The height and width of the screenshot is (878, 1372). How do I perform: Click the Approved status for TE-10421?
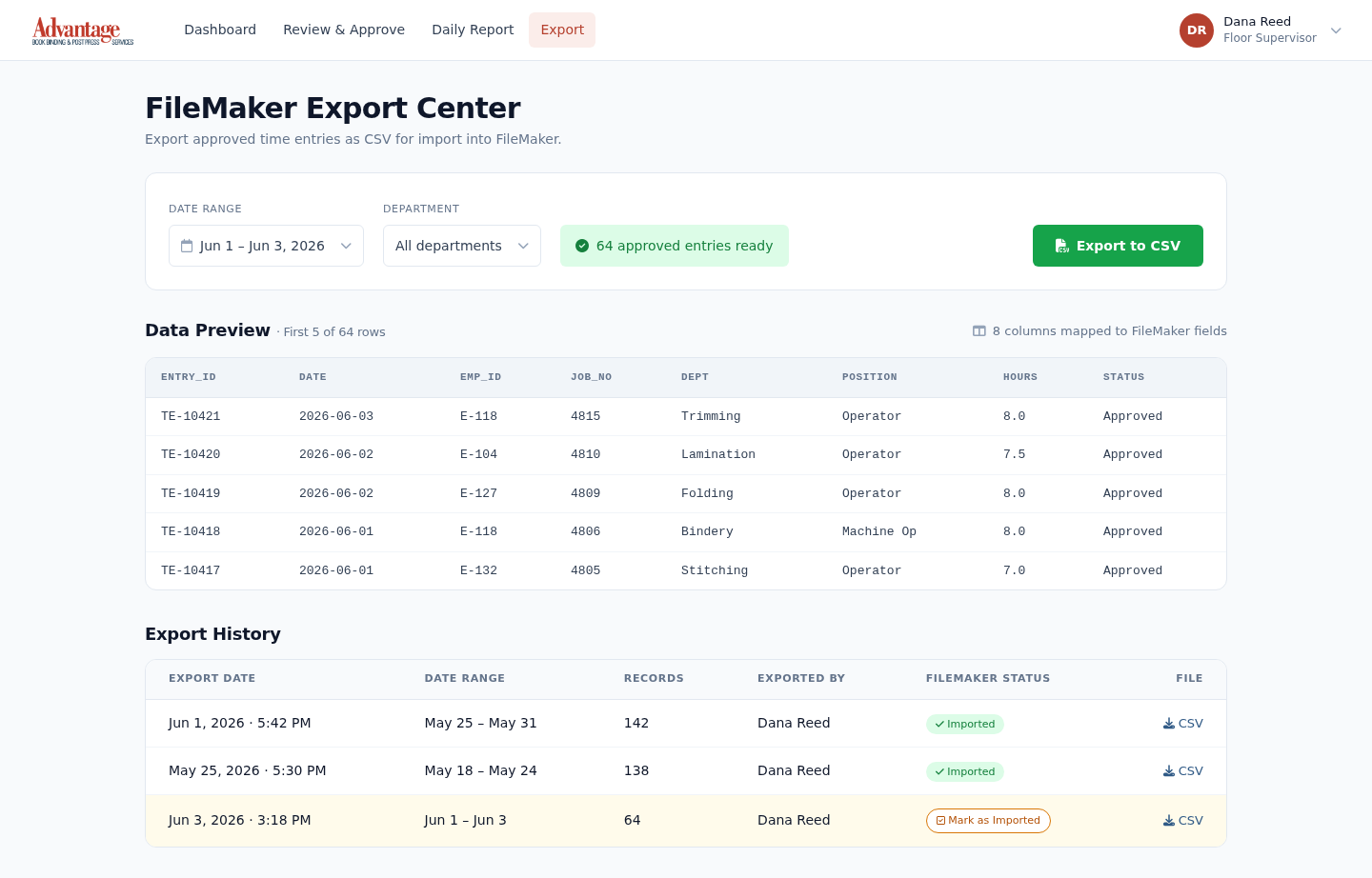click(1133, 416)
